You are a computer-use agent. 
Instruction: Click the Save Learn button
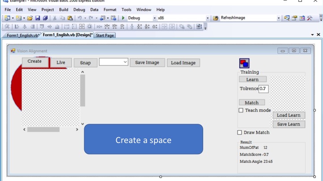pyautogui.click(x=288, y=124)
